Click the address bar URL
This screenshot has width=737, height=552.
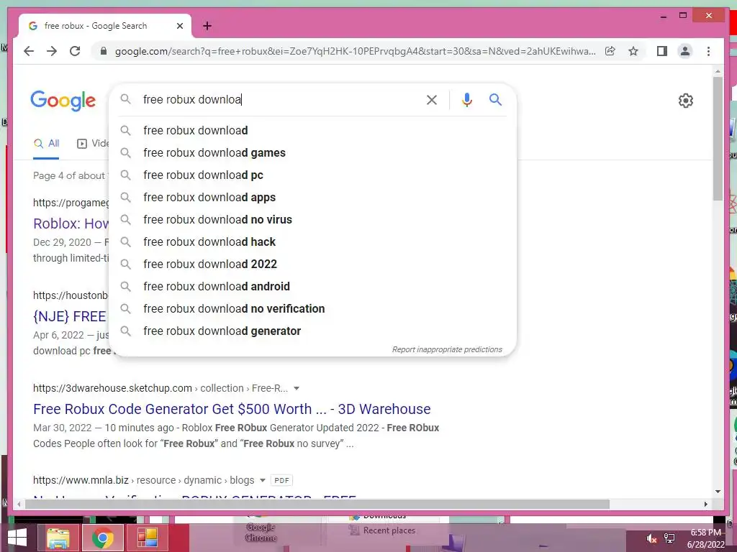click(x=355, y=51)
